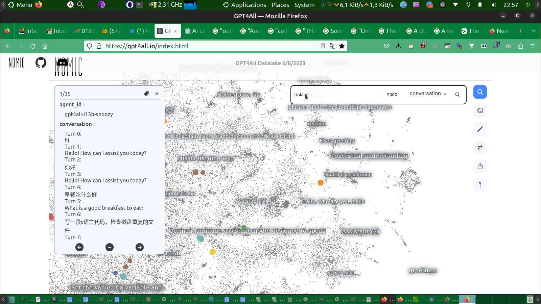Open the conversation field dropdown
Screen dimensions: 541x304
428,94
